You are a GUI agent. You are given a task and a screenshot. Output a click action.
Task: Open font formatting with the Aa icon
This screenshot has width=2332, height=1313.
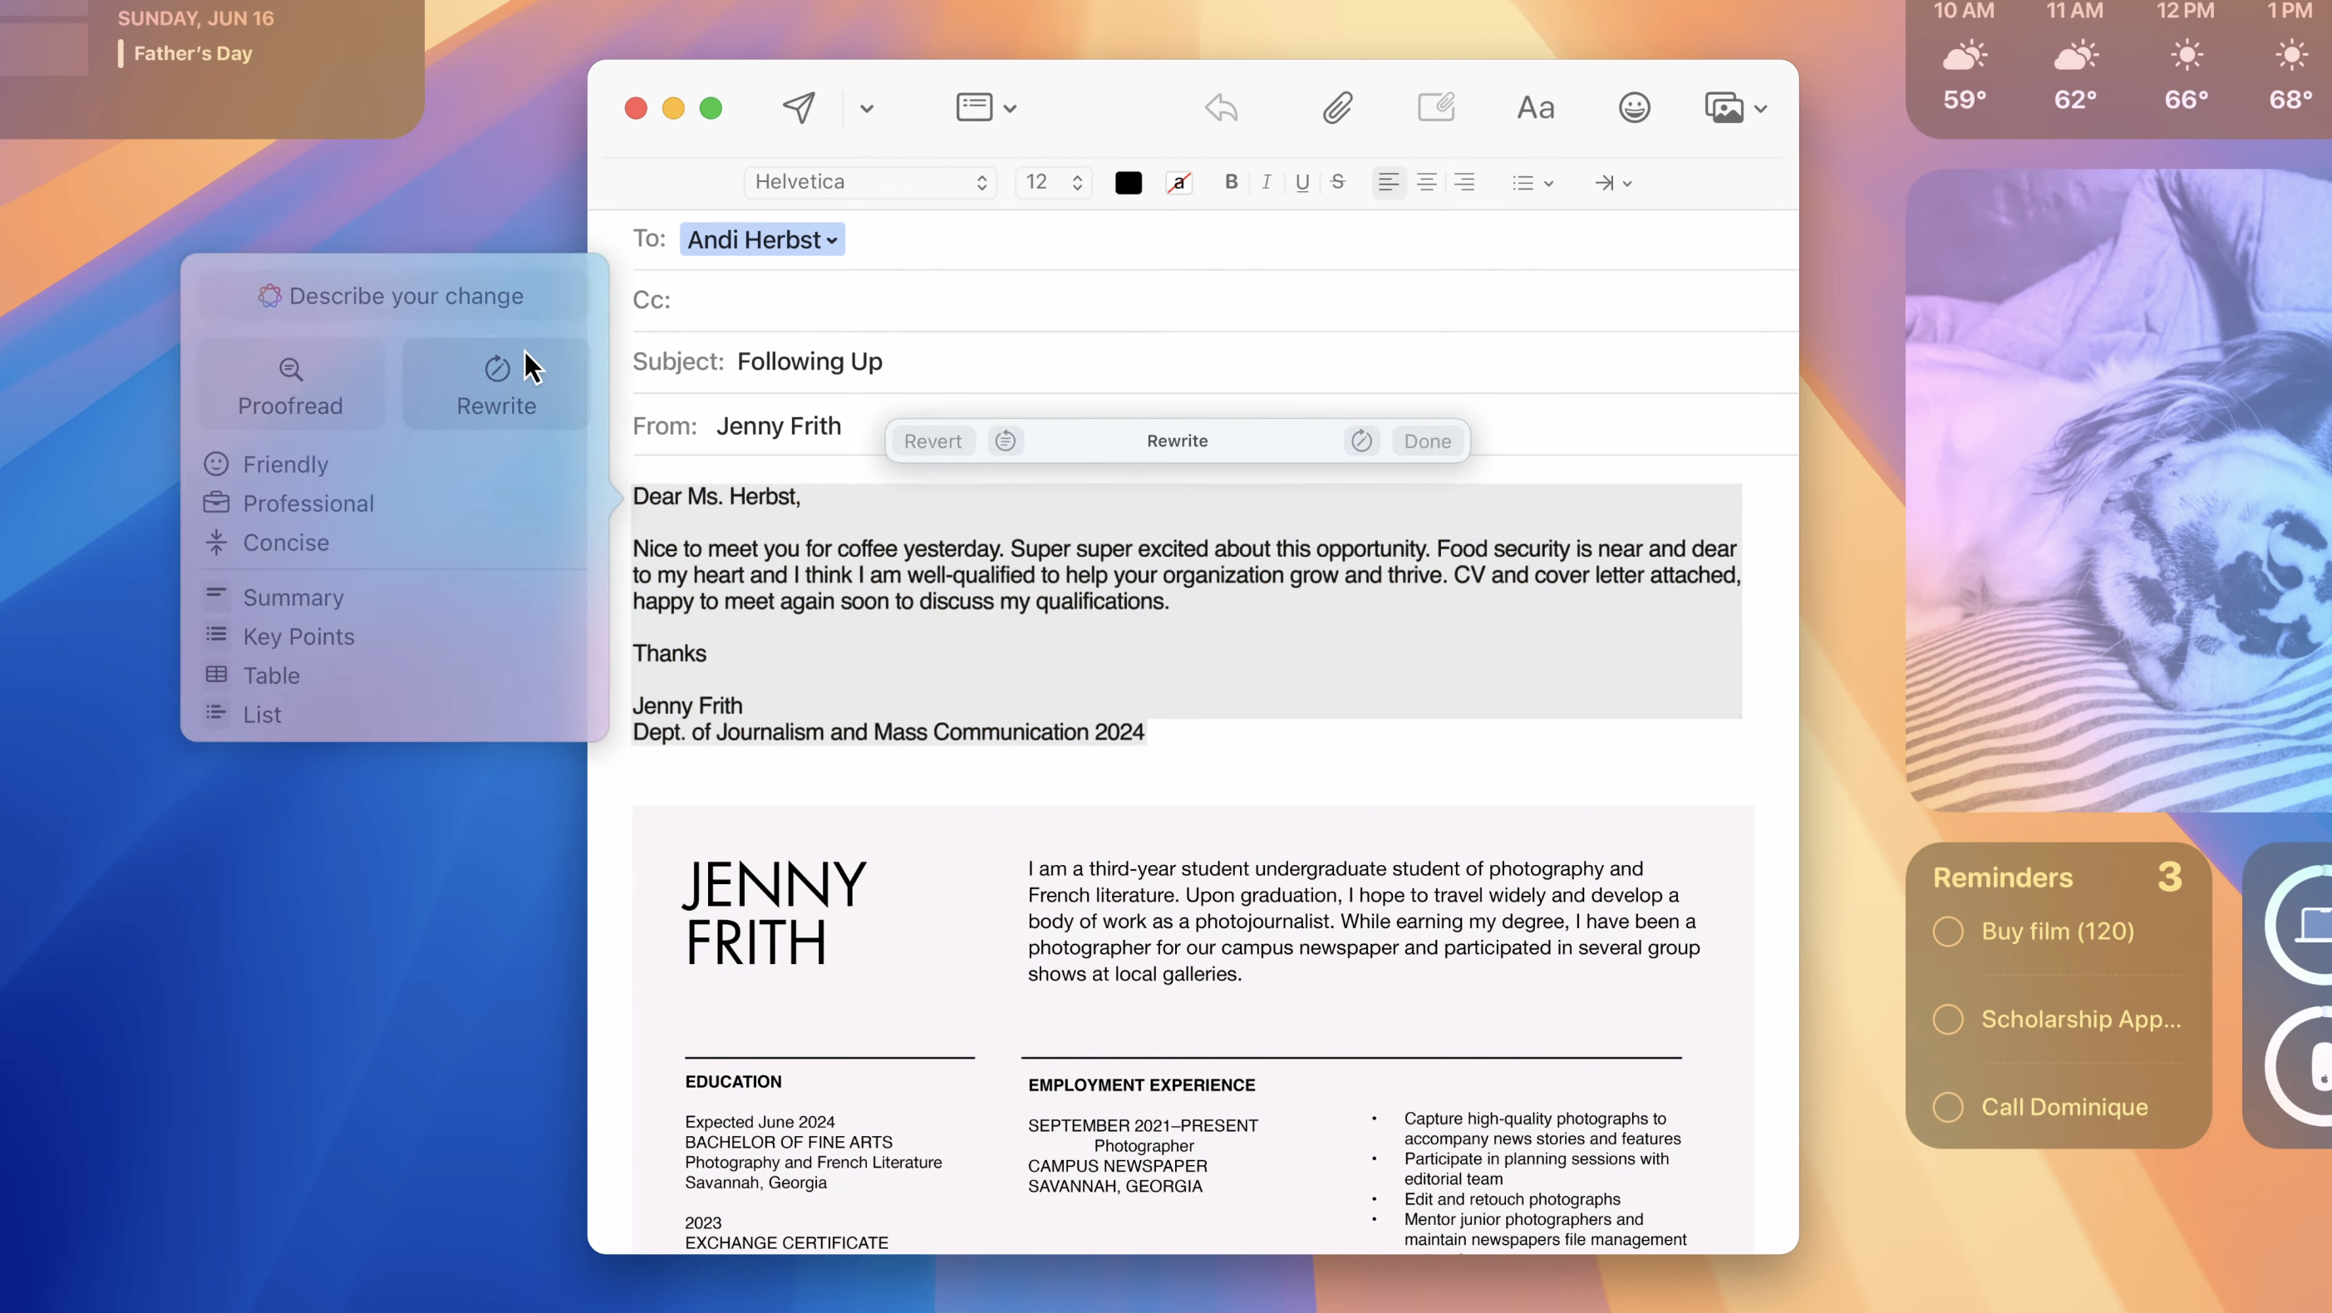point(1534,108)
